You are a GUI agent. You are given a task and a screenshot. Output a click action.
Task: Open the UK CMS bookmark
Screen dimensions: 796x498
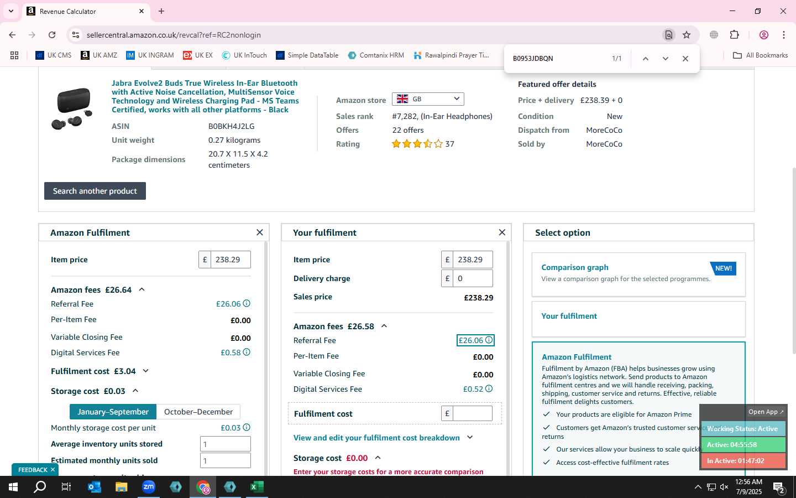pos(54,55)
